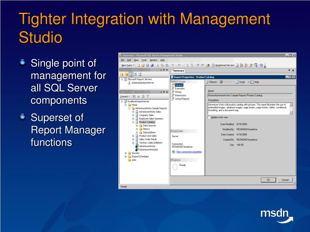Expand the AdventureWorks Sales report node

pos(133,112)
